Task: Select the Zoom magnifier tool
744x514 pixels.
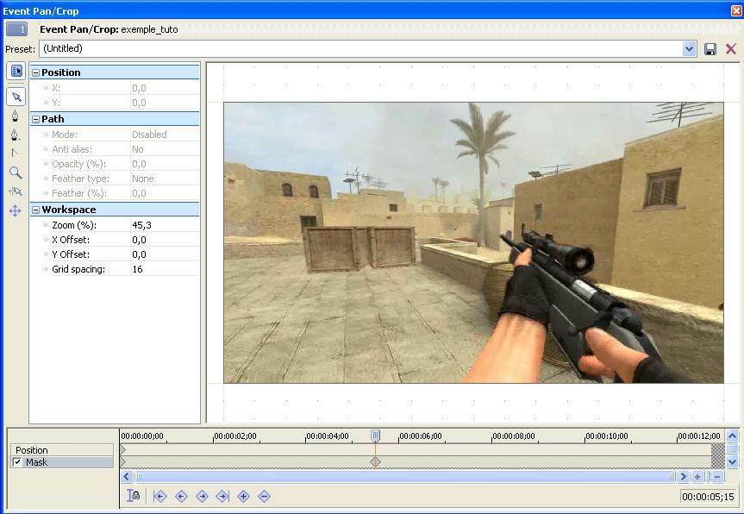Action: (x=16, y=172)
